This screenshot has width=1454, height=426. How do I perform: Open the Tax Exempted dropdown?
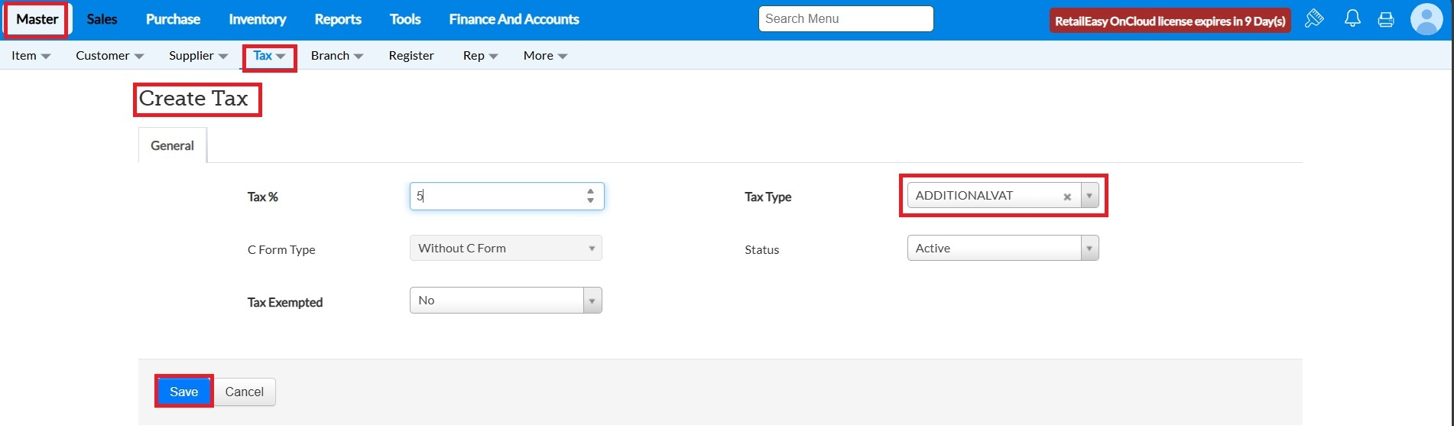[505, 301]
